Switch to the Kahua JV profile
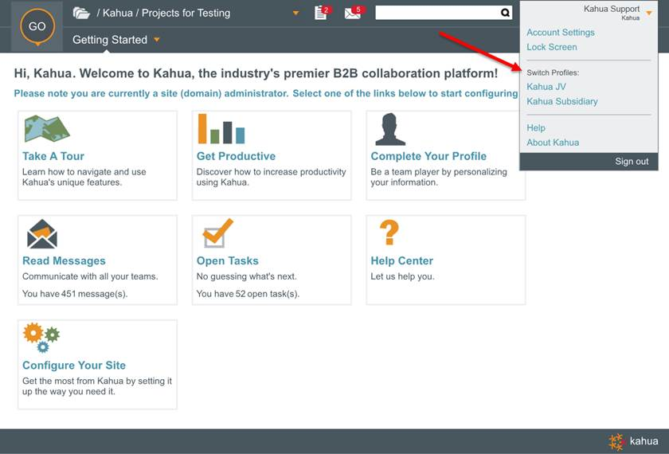This screenshot has height=454, width=669. 546,87
